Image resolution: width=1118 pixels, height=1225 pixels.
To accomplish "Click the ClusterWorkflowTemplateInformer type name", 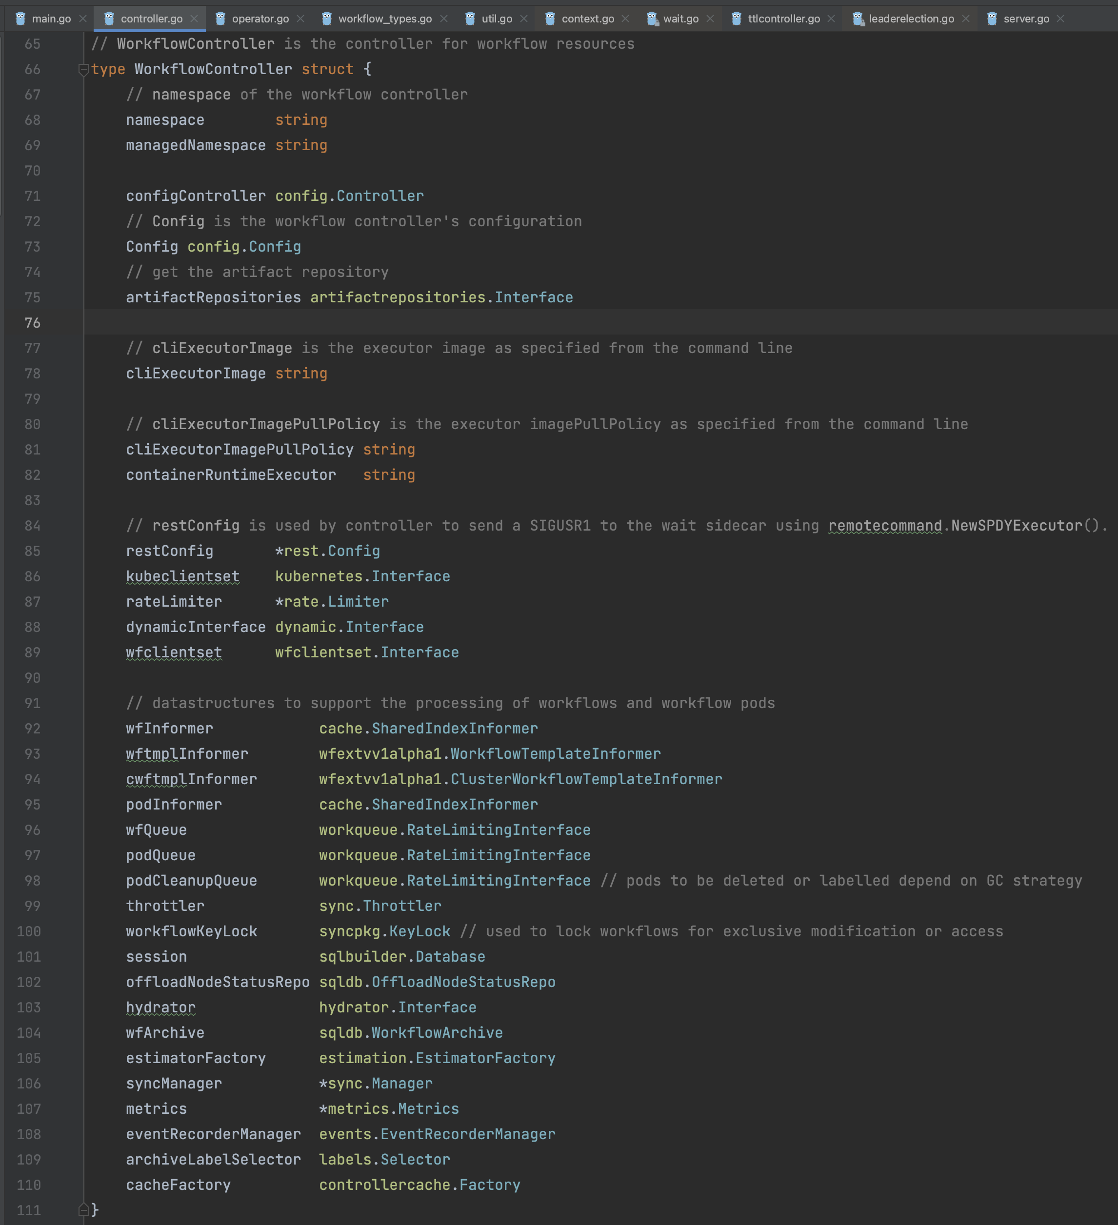I will pos(586,779).
